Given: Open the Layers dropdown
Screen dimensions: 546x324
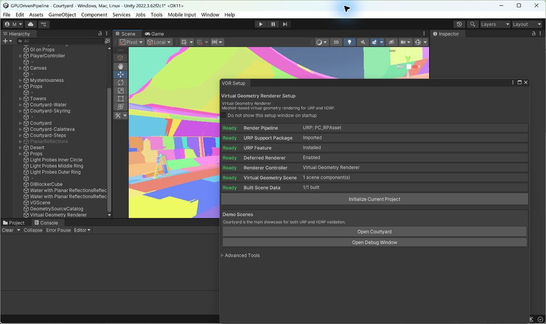Looking at the screenshot, I should coord(495,24).
